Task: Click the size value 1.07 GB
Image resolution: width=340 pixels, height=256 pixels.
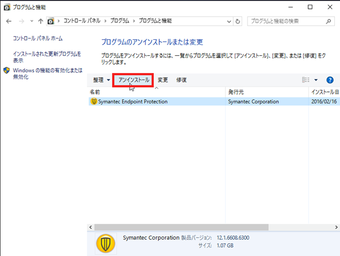Action: point(225,246)
